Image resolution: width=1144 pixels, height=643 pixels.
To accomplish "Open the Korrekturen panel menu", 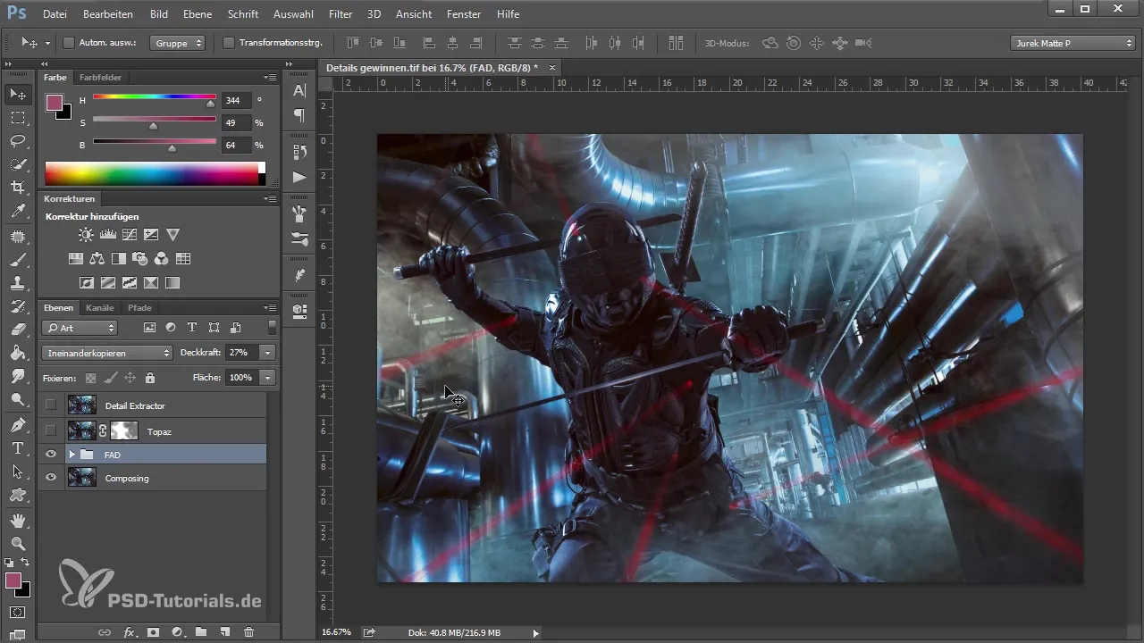I will coord(270,199).
